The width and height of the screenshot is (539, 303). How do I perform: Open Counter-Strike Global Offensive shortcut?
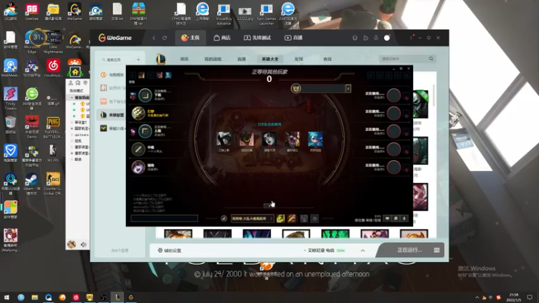click(x=53, y=184)
